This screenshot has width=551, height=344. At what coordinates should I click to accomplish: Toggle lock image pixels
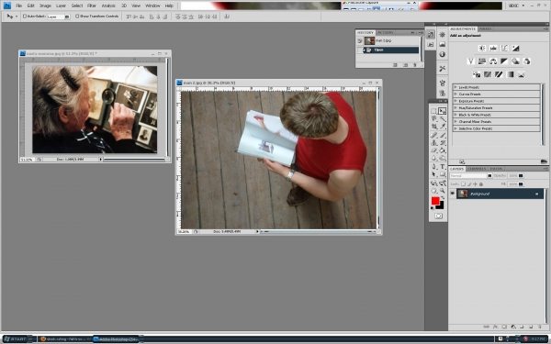(469, 184)
